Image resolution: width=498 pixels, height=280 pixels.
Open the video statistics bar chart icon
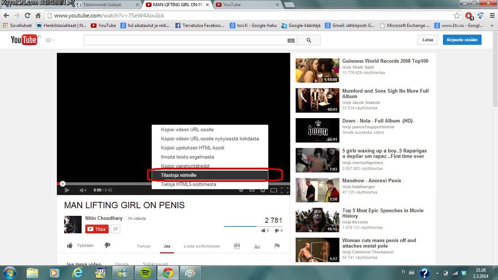257,246
